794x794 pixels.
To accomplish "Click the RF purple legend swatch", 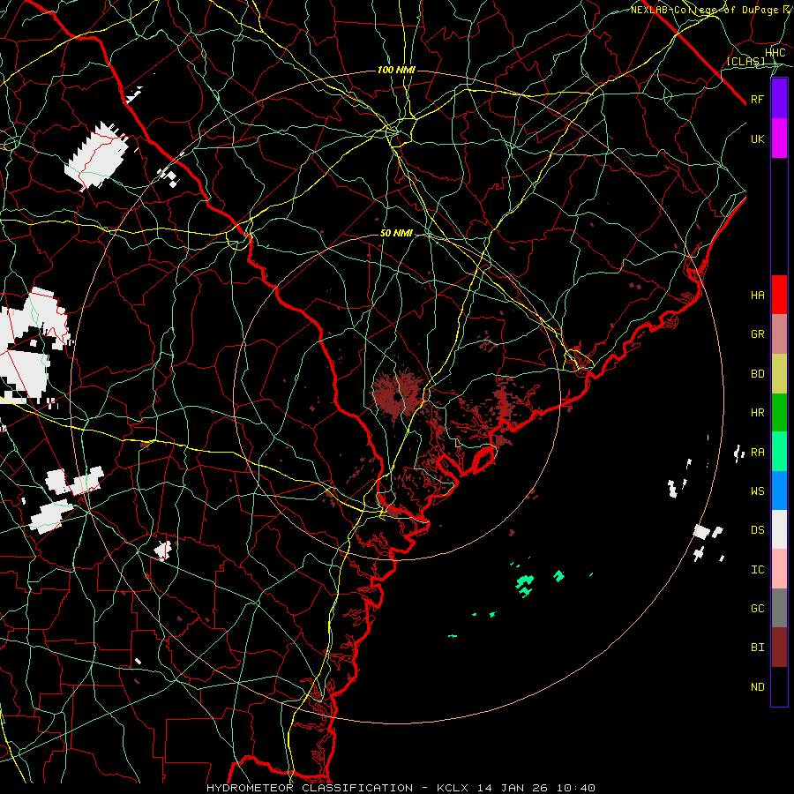I will coord(779,99).
